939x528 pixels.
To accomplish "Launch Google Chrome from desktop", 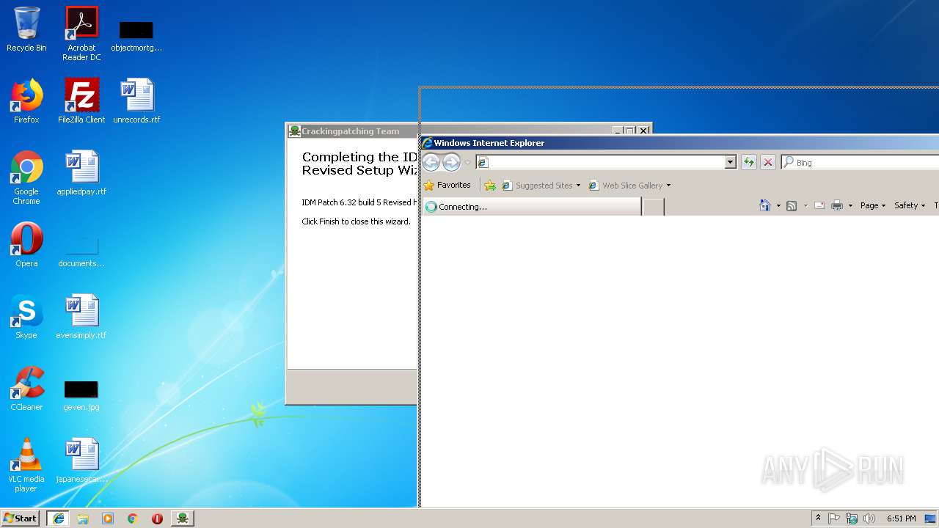I will coord(26,177).
